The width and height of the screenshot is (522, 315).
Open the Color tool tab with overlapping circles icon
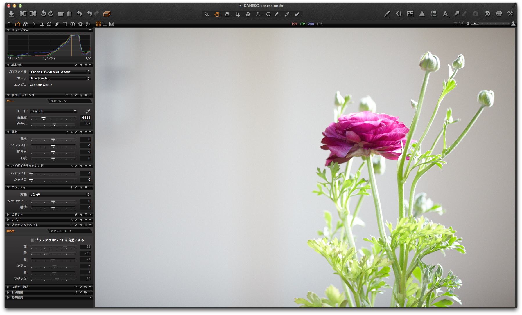(x=26, y=24)
